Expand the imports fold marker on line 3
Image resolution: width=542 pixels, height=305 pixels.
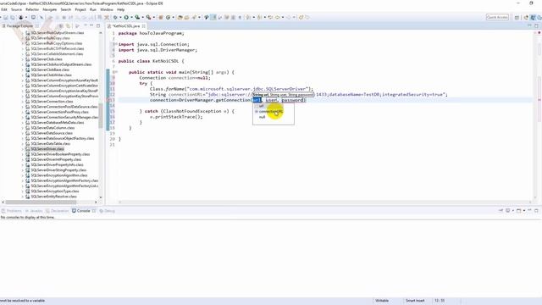point(117,44)
